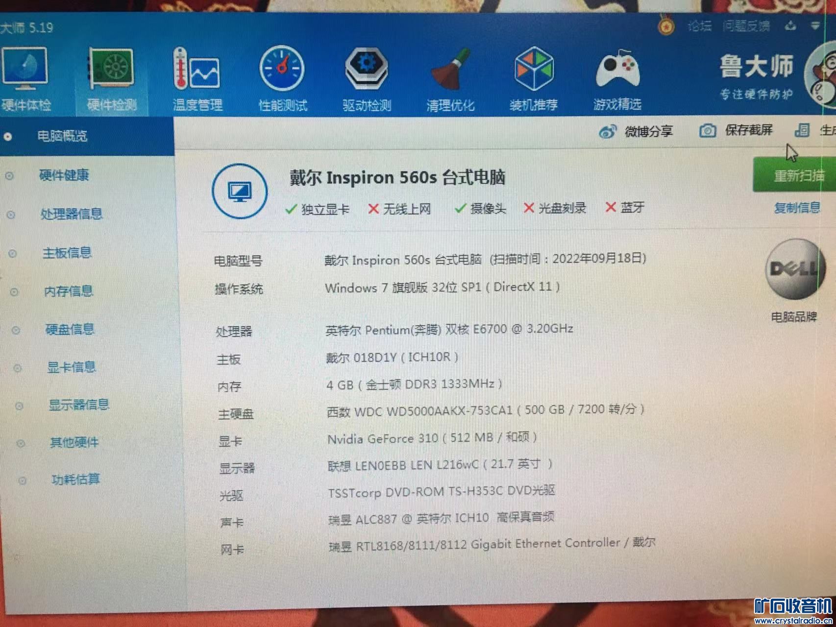Viewport: 836px width, 627px height.
Task: Open the 论坛 forum link
Action: click(x=699, y=26)
